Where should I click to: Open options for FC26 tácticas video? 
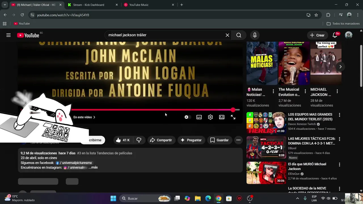pyautogui.click(x=339, y=139)
